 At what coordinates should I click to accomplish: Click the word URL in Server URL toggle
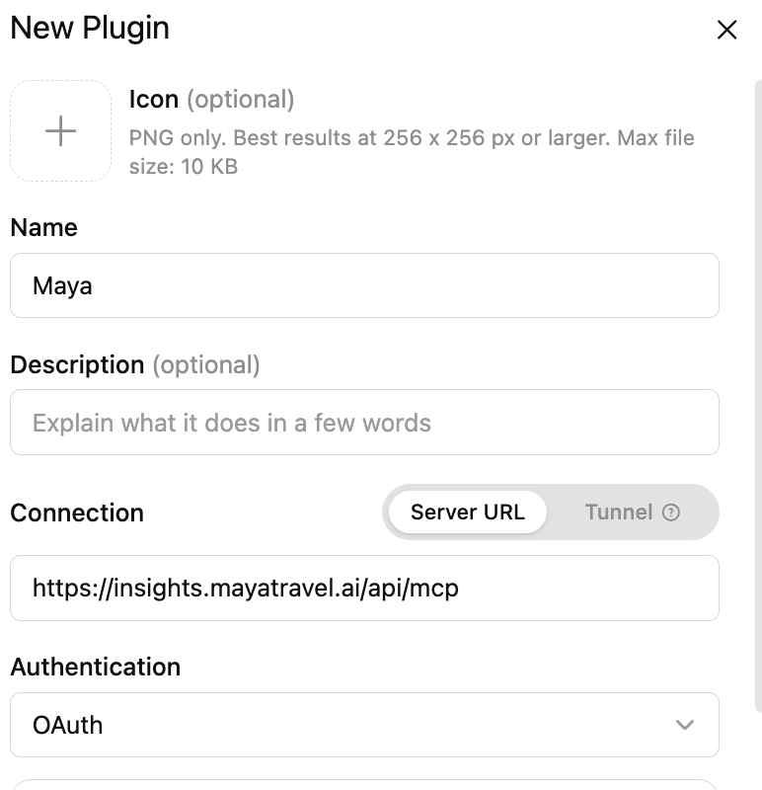click(503, 513)
